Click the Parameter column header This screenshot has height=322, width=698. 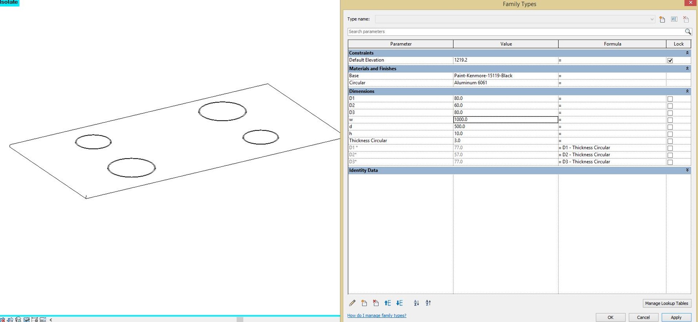[x=401, y=44]
